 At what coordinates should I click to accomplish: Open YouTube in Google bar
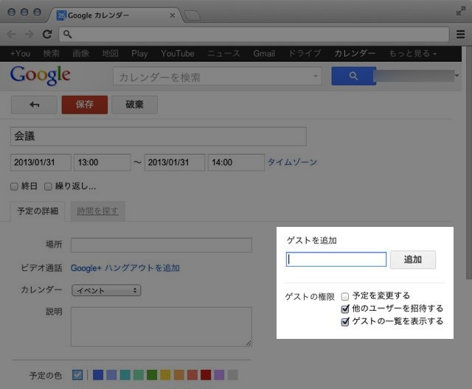click(178, 54)
